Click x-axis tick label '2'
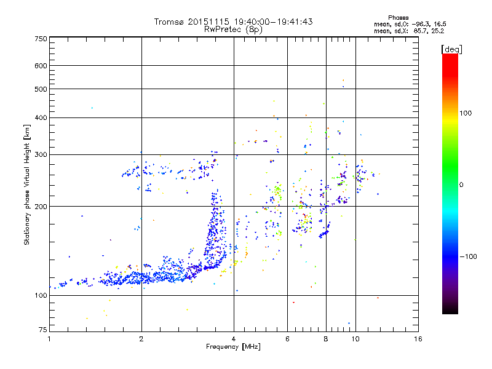 pos(141,339)
